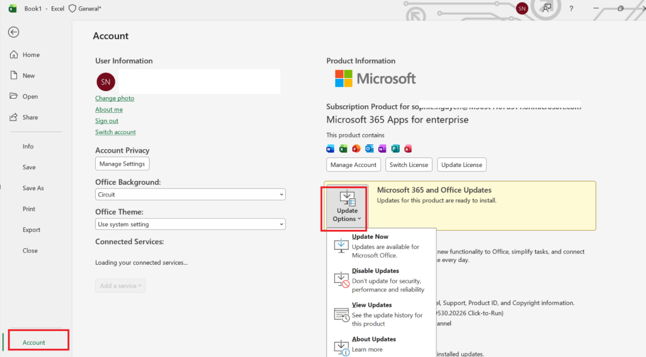The height and width of the screenshot is (357, 646).
Task: Choose Update Now from the menu
Action: pos(381,246)
